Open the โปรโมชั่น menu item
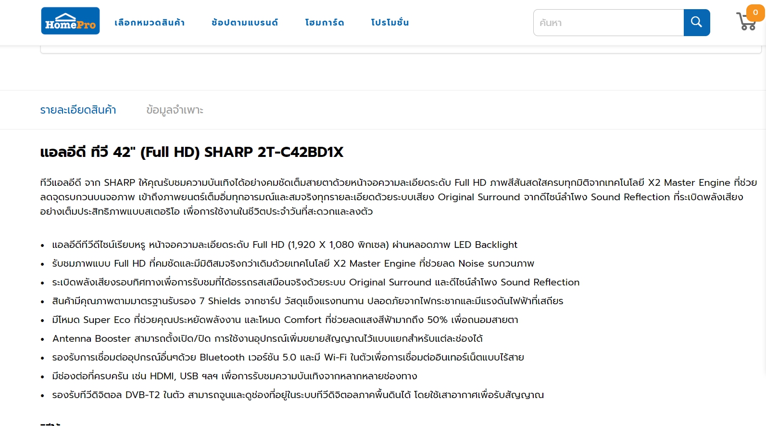Image resolution: width=766 pixels, height=426 pixels. 390,22
